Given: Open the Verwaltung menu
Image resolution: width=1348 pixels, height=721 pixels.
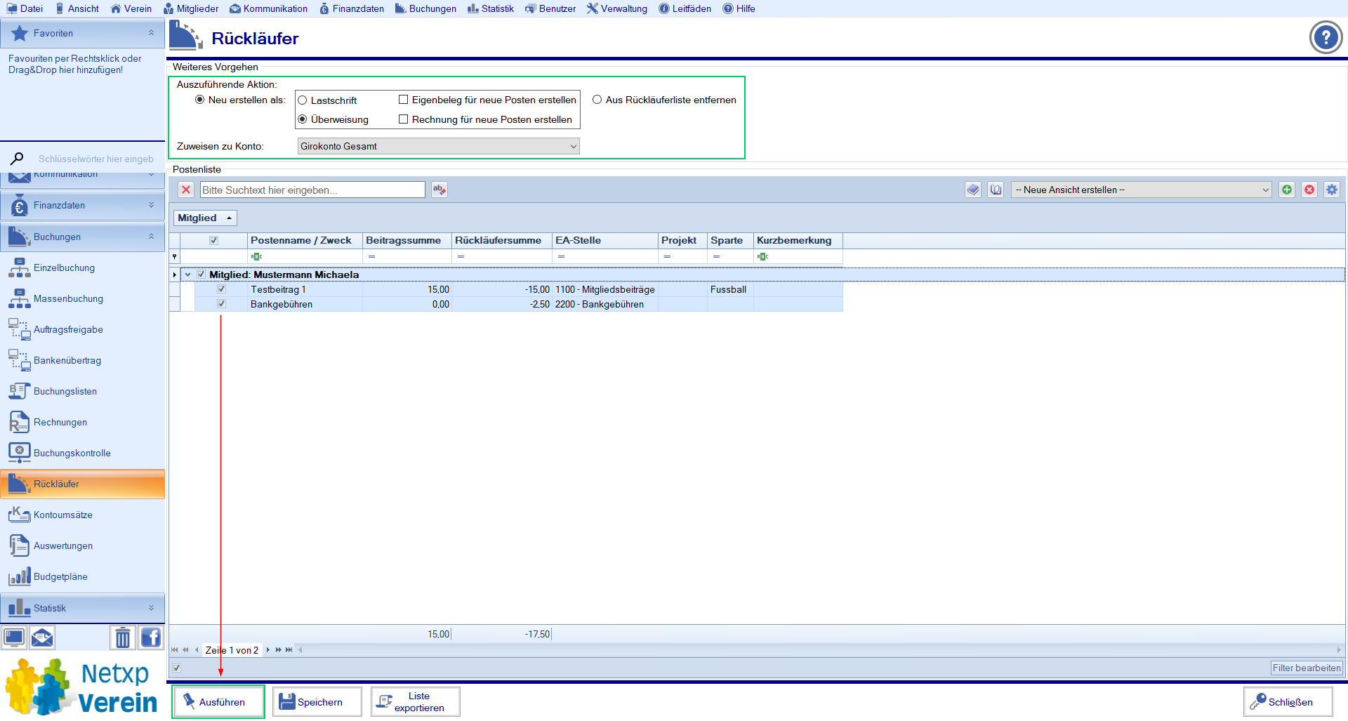Looking at the screenshot, I should click(617, 8).
